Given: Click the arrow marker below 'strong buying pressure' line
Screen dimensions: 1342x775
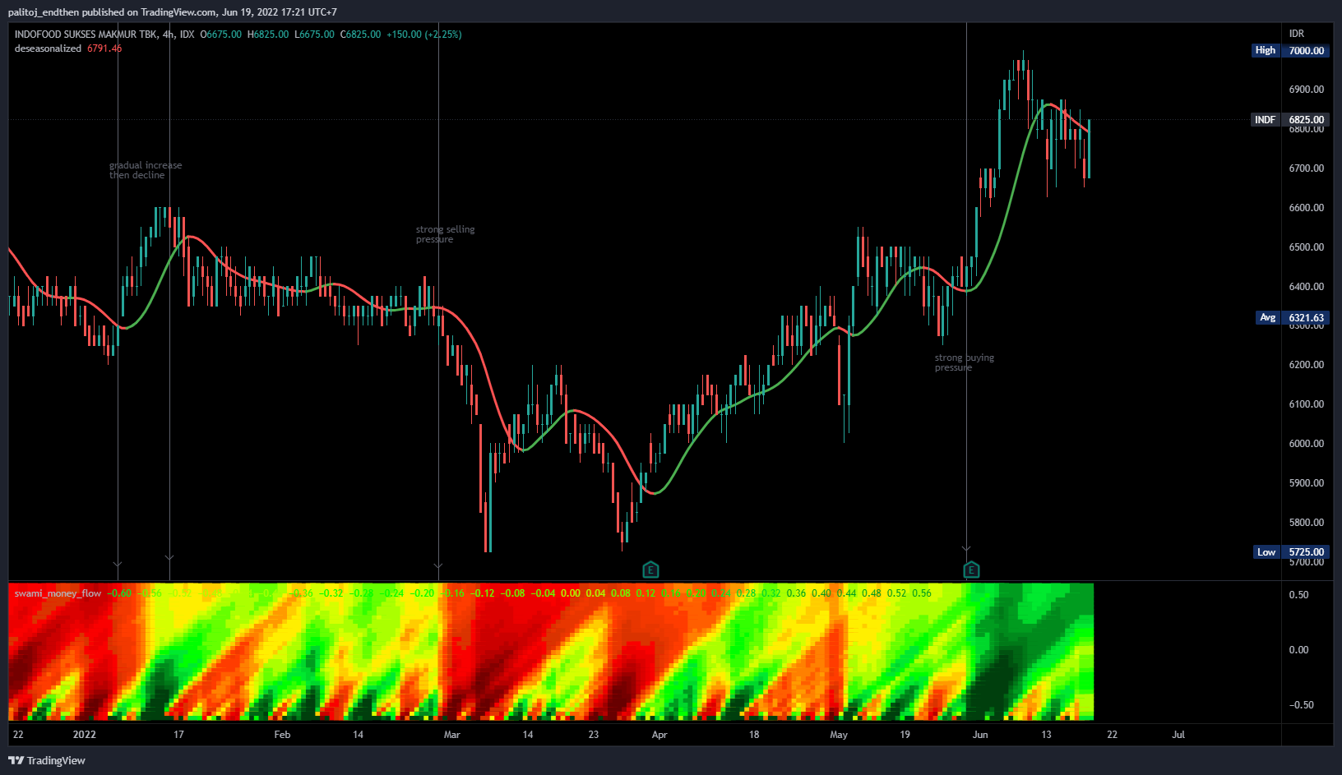Looking at the screenshot, I should (x=966, y=548).
